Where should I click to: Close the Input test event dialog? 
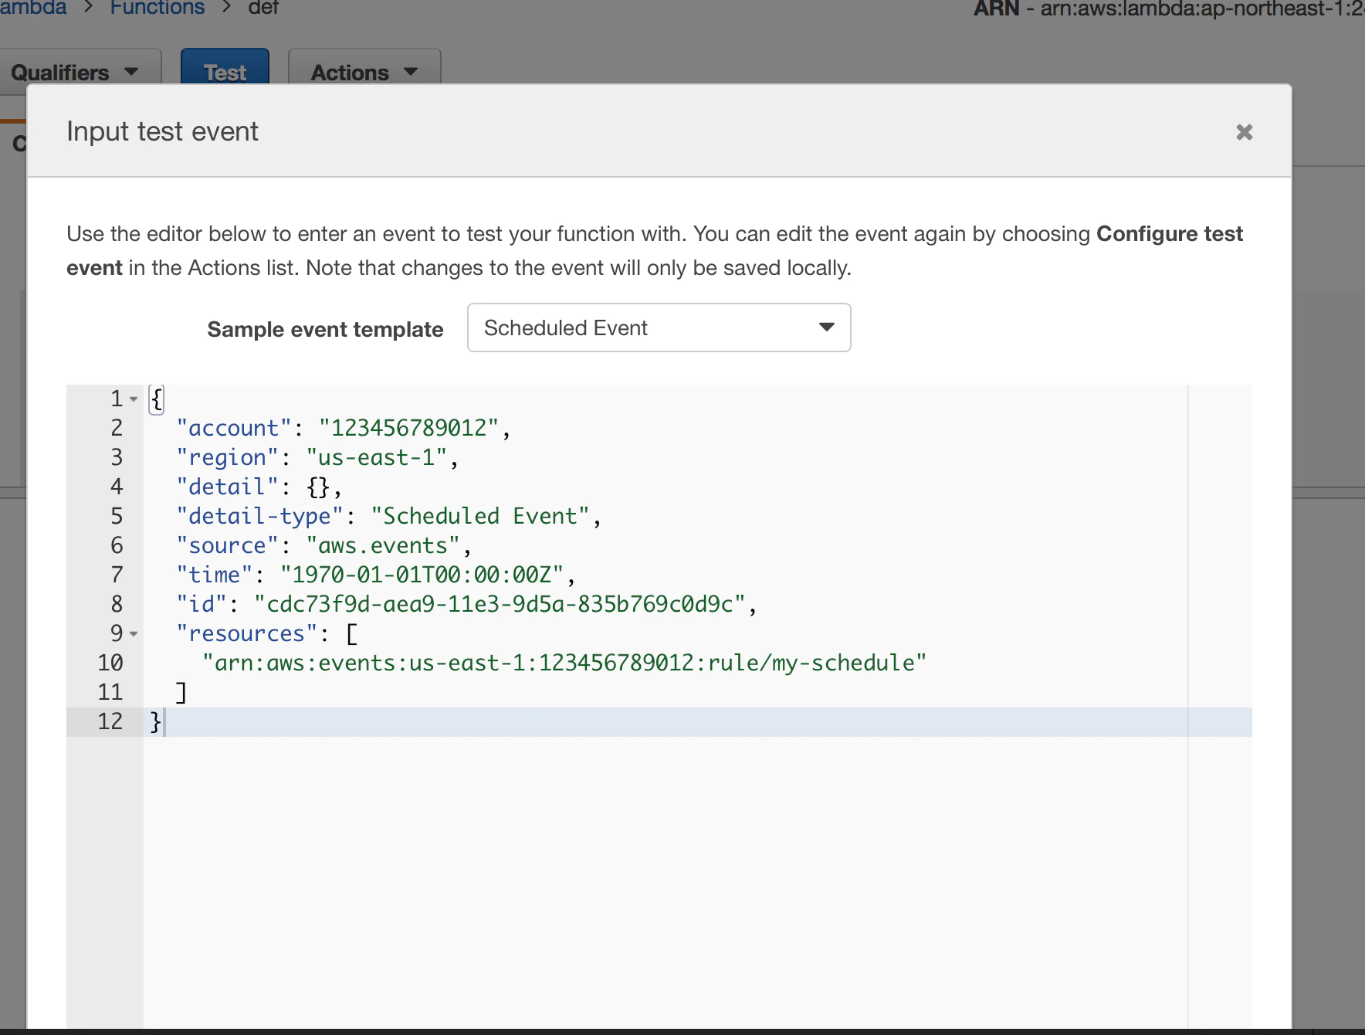pos(1244,132)
